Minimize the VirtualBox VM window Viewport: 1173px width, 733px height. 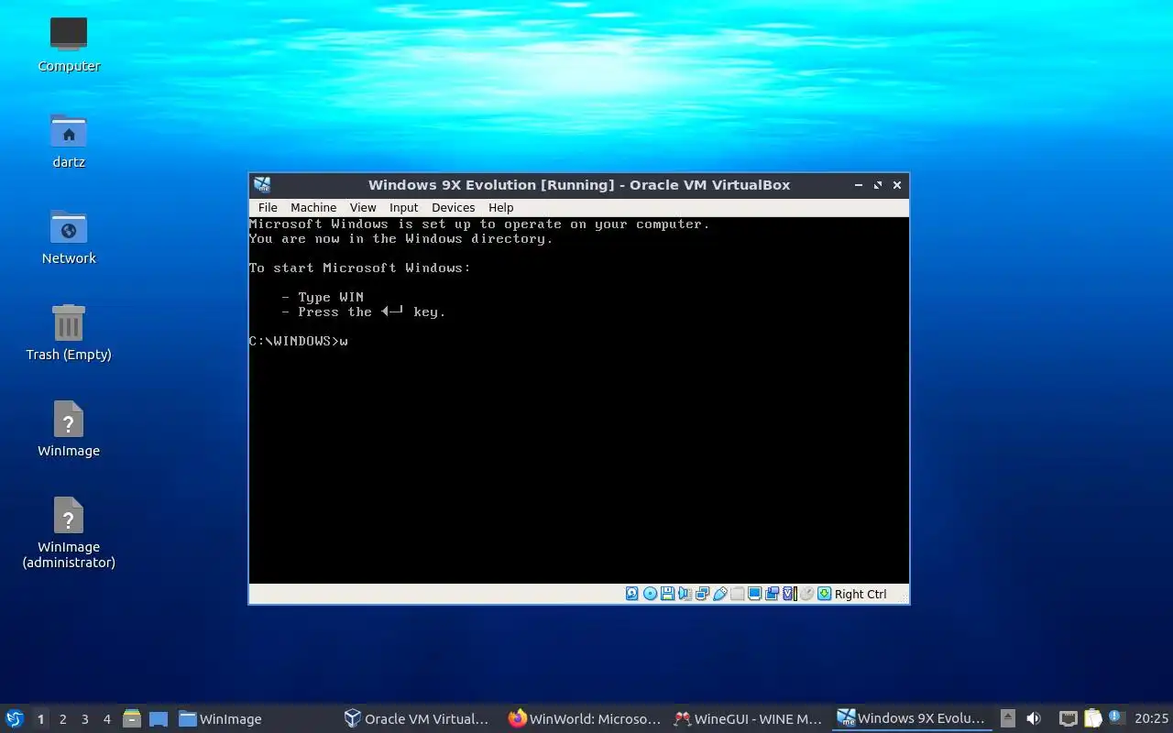coord(859,185)
